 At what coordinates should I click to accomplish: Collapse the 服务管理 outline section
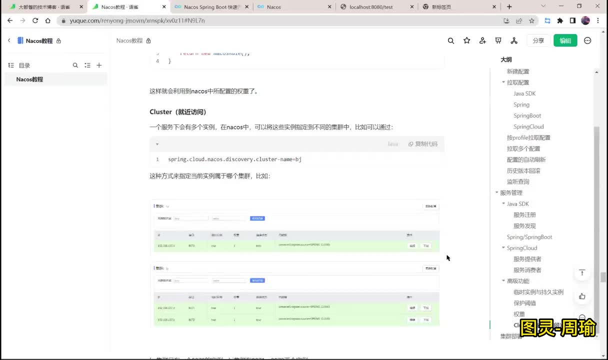(497, 193)
